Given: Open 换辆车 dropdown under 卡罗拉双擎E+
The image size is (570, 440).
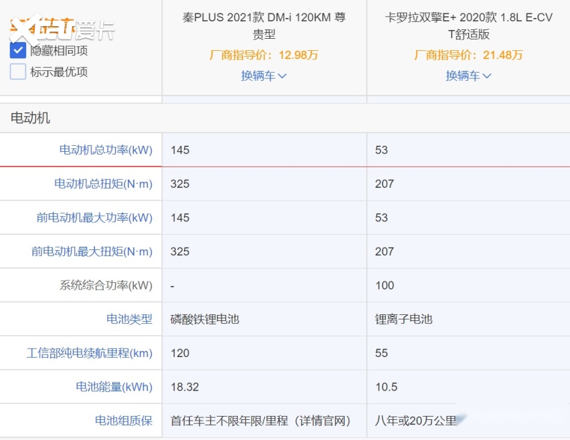Looking at the screenshot, I should click(x=468, y=76).
